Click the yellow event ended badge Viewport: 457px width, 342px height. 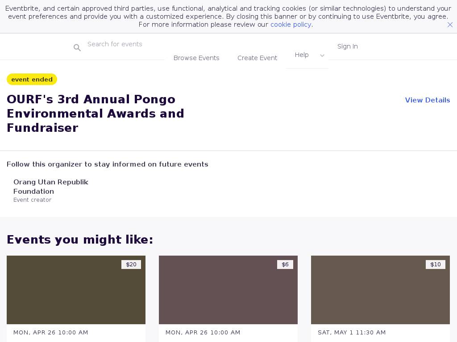tap(32, 79)
